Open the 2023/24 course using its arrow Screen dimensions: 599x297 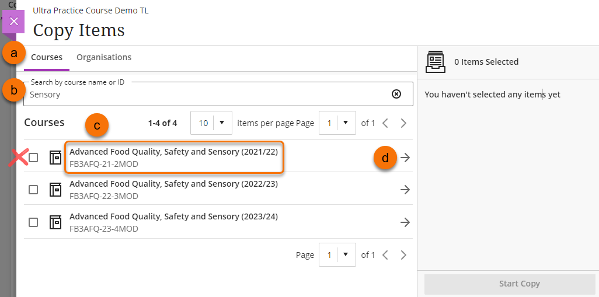coord(405,222)
